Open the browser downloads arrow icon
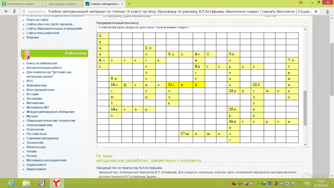Image resolution: width=334 pixels, height=188 pixels. tap(327, 12)
